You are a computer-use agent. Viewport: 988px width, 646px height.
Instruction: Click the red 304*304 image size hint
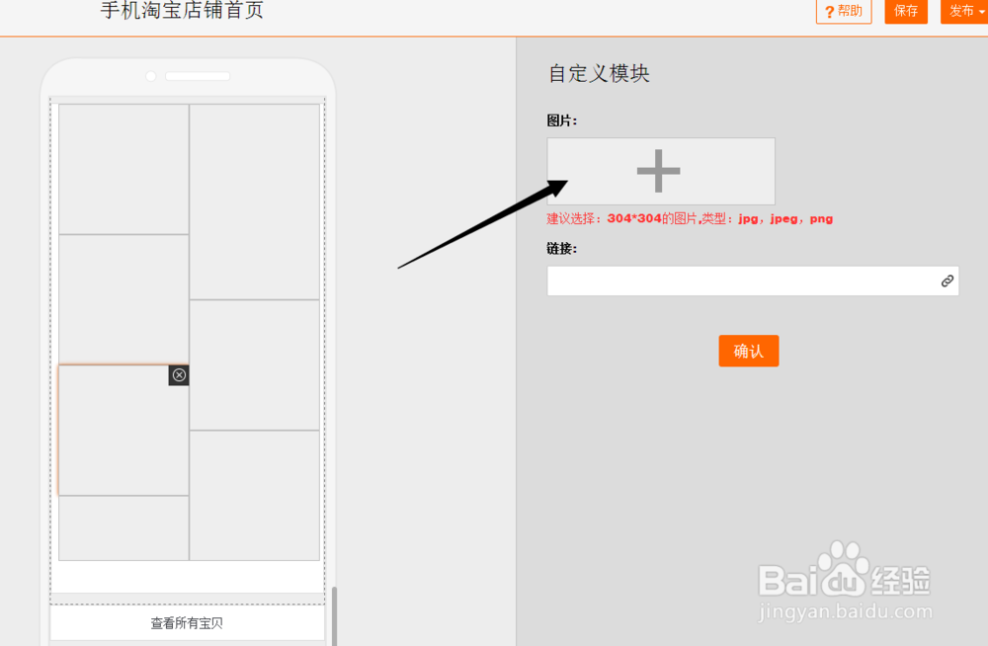[x=690, y=218]
